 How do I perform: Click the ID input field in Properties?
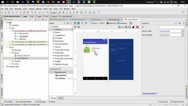tap(172, 27)
